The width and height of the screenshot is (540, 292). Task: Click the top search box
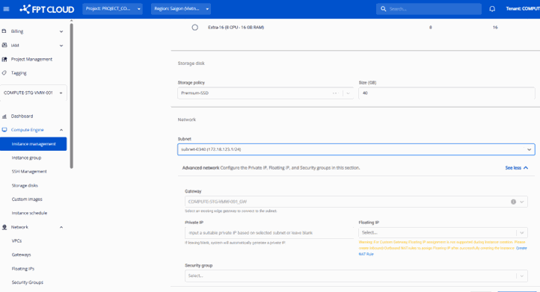(429, 9)
